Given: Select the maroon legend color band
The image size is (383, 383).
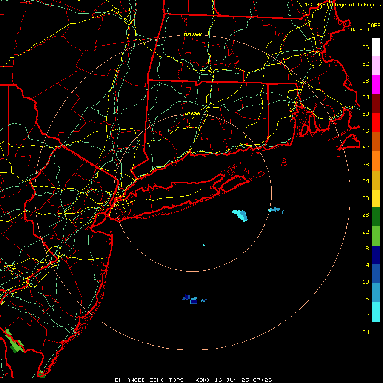Looking at the screenshot, I should (x=376, y=103).
